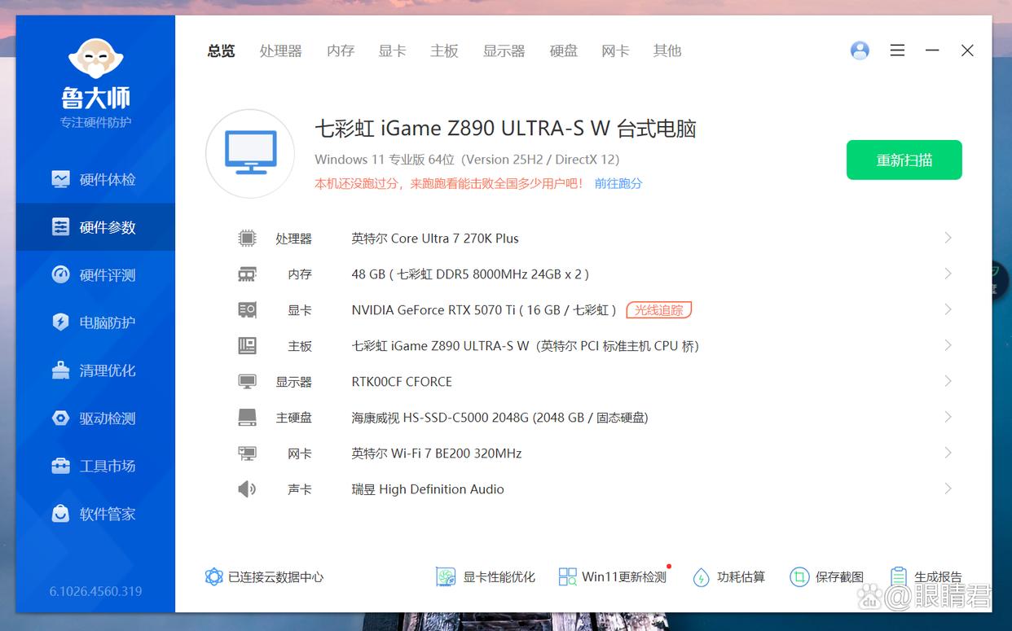
Task: Click RTK00CF CFORCE monitor text
Action: coord(402,382)
